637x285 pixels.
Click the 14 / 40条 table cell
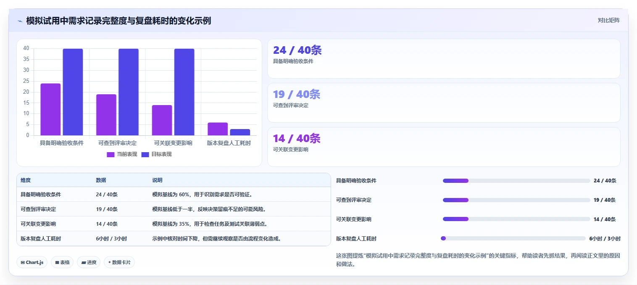tap(107, 224)
